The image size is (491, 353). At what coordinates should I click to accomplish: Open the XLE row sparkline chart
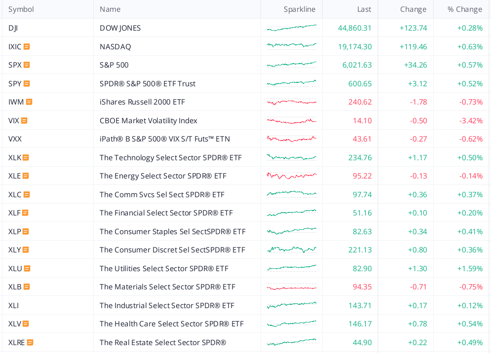tap(292, 176)
